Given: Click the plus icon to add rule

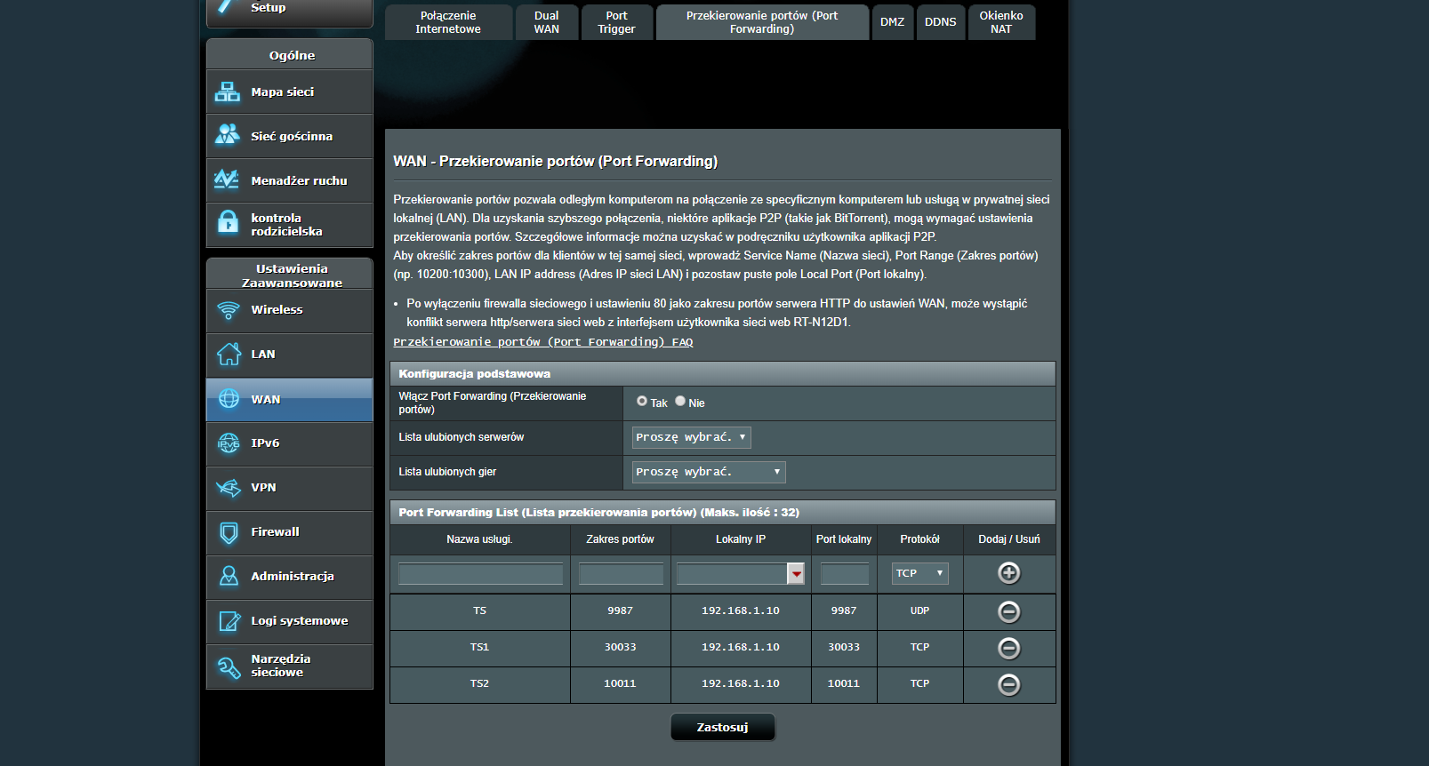Looking at the screenshot, I should coord(1008,573).
